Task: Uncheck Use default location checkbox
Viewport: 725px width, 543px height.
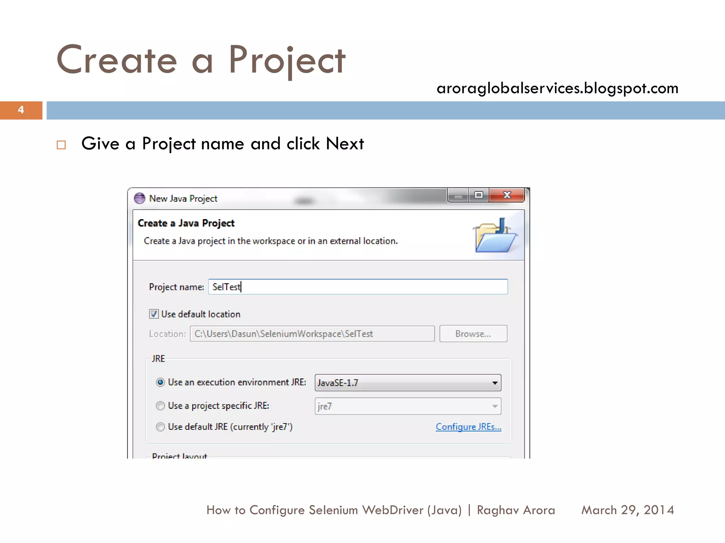Action: (154, 314)
